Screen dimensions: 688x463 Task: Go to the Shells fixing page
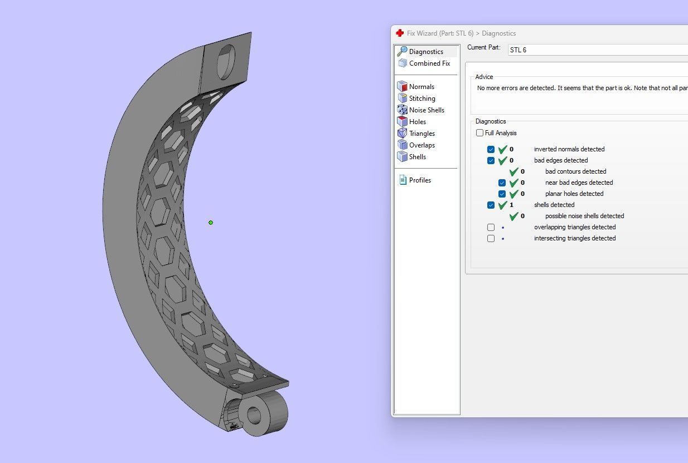point(417,156)
